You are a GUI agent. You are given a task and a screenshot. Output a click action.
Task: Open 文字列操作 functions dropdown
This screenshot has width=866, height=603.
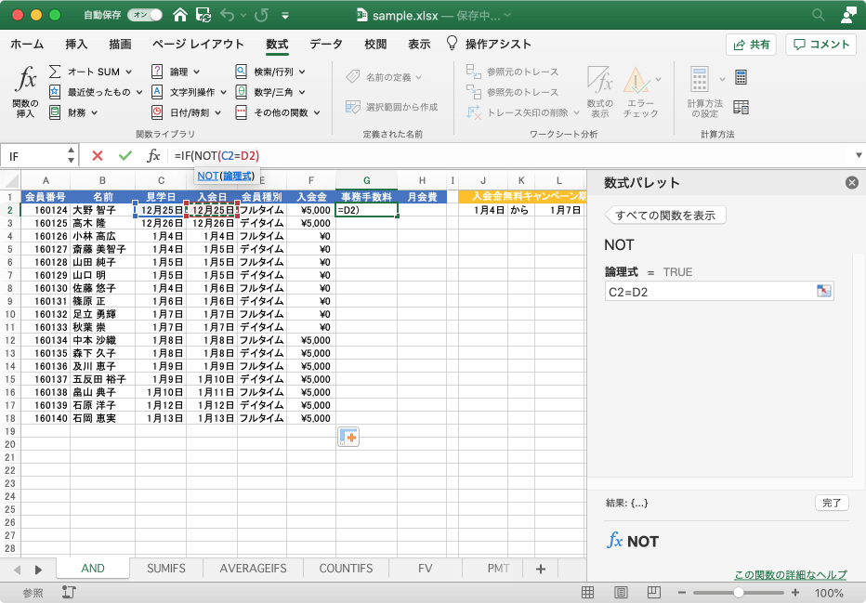pyautogui.click(x=224, y=92)
